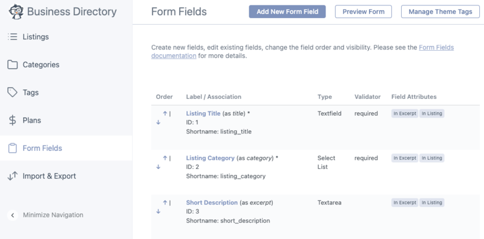The image size is (484, 239).
Task: Move Listing Category field up
Action: pyautogui.click(x=165, y=158)
